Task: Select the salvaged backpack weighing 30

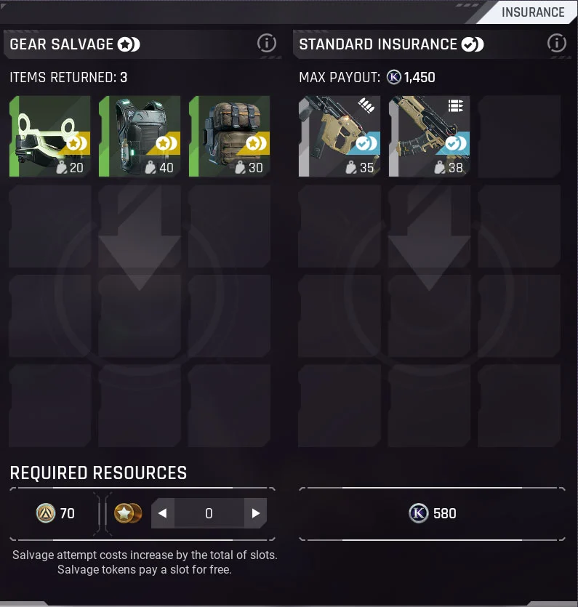Action: click(230, 136)
